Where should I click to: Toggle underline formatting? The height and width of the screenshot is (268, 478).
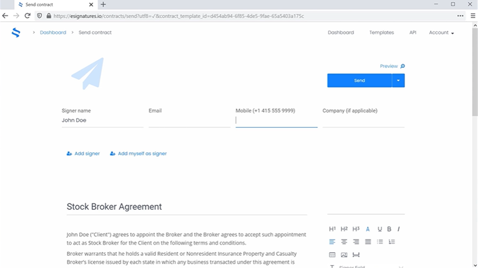click(380, 229)
